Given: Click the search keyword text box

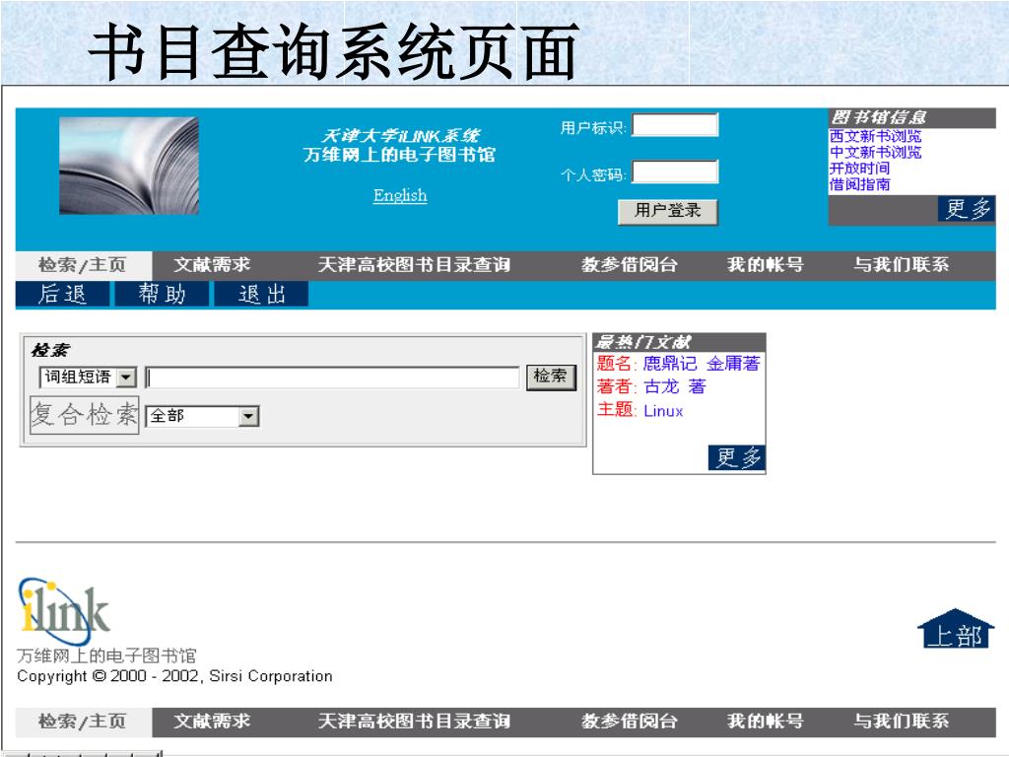Looking at the screenshot, I should [x=332, y=378].
